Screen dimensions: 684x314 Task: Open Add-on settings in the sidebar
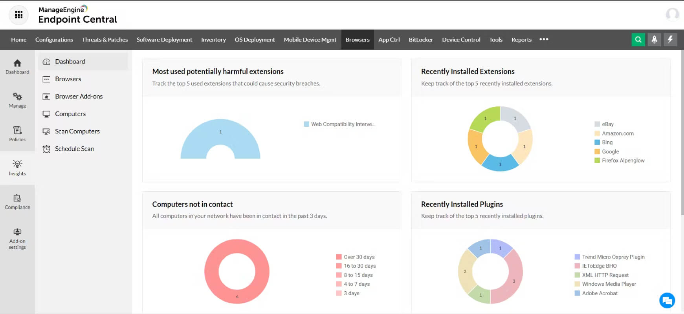(x=17, y=239)
